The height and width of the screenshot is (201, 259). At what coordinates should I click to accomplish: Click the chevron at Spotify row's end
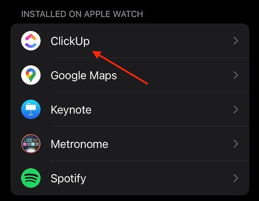click(236, 178)
